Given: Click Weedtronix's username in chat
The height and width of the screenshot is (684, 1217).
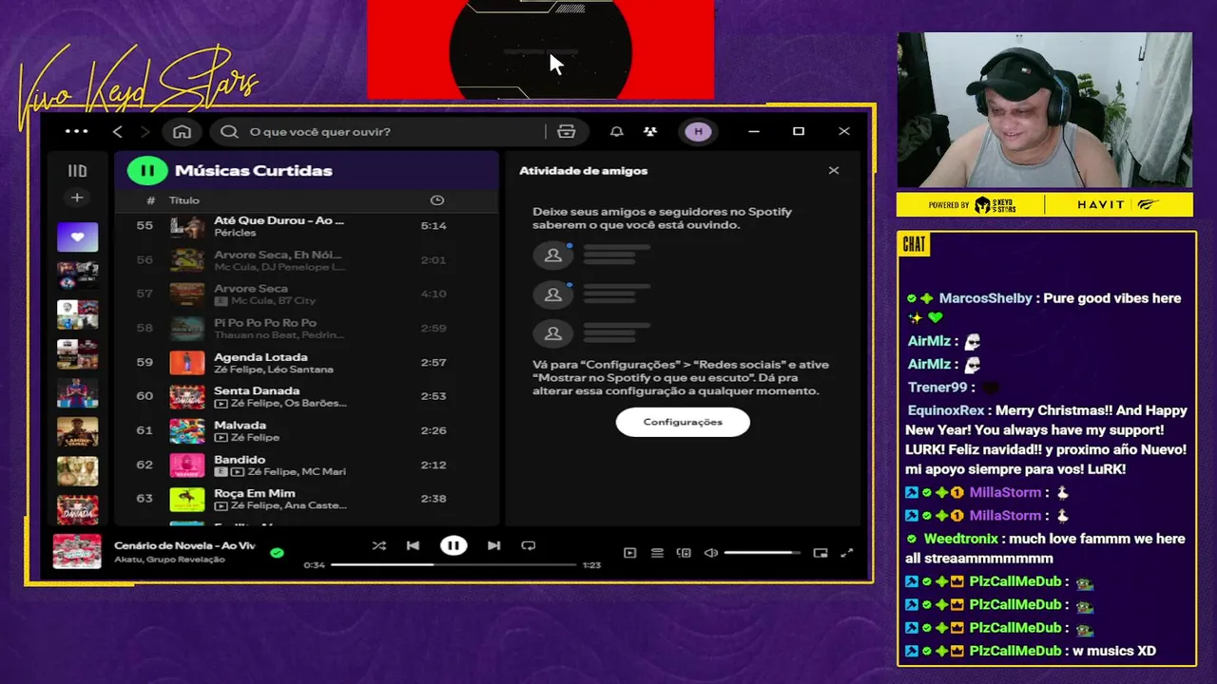Looking at the screenshot, I should click(x=961, y=539).
